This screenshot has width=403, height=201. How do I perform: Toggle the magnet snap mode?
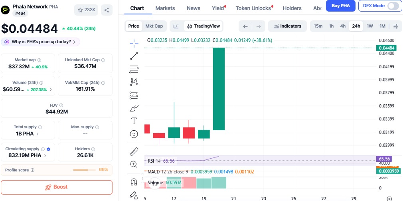pyautogui.click(x=134, y=182)
